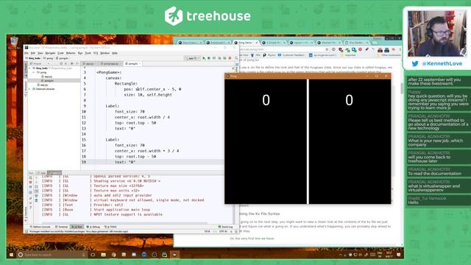Expand External Libraries in project tree
This screenshot has width=471, height=265.
click(29, 89)
